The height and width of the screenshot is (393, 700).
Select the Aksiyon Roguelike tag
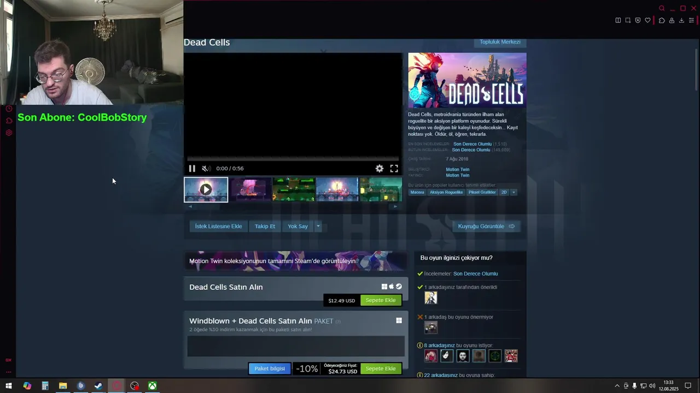pos(446,192)
